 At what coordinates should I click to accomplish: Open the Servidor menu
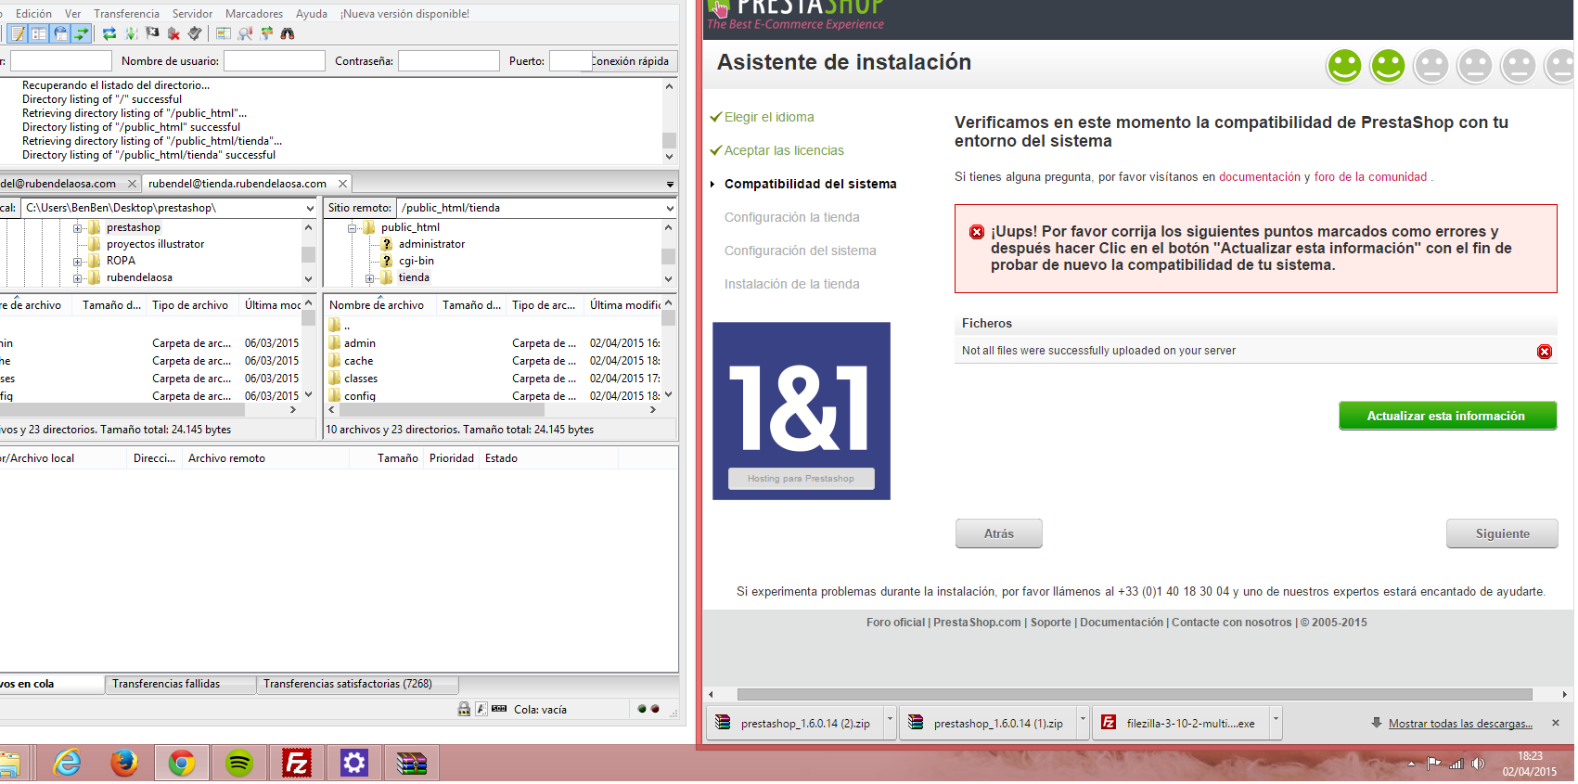(193, 14)
